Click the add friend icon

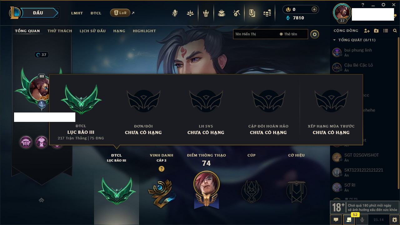point(367,31)
